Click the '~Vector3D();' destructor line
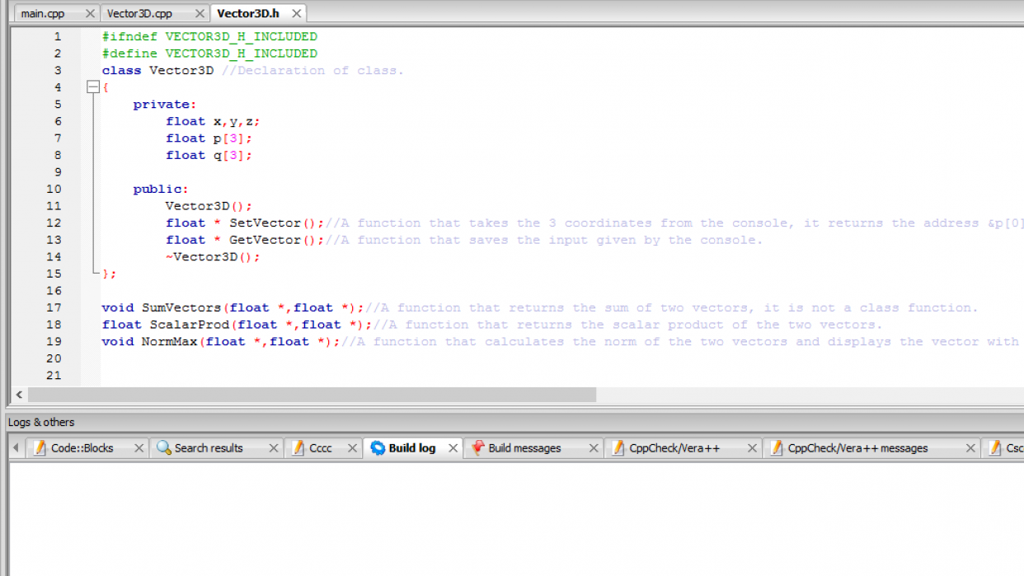Image resolution: width=1024 pixels, height=576 pixels. point(213,257)
